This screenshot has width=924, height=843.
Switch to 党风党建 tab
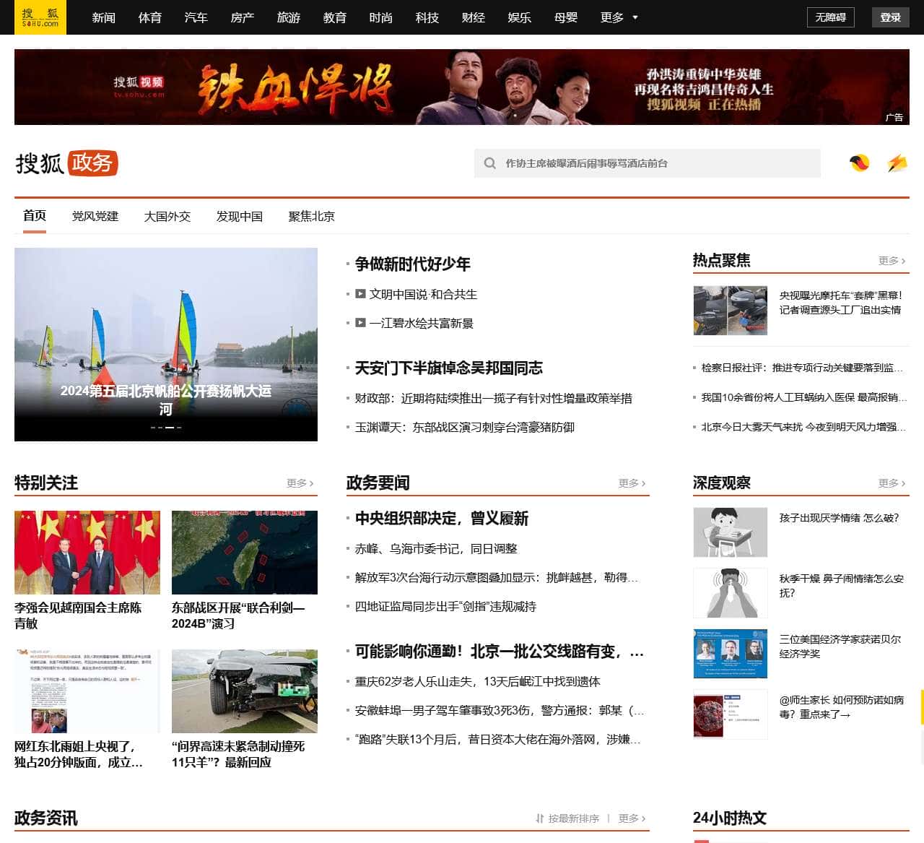coord(95,216)
